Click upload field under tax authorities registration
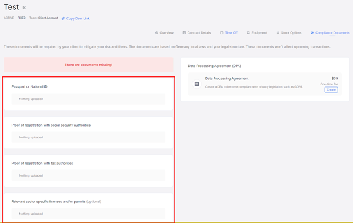353x223 pixels. click(88, 175)
